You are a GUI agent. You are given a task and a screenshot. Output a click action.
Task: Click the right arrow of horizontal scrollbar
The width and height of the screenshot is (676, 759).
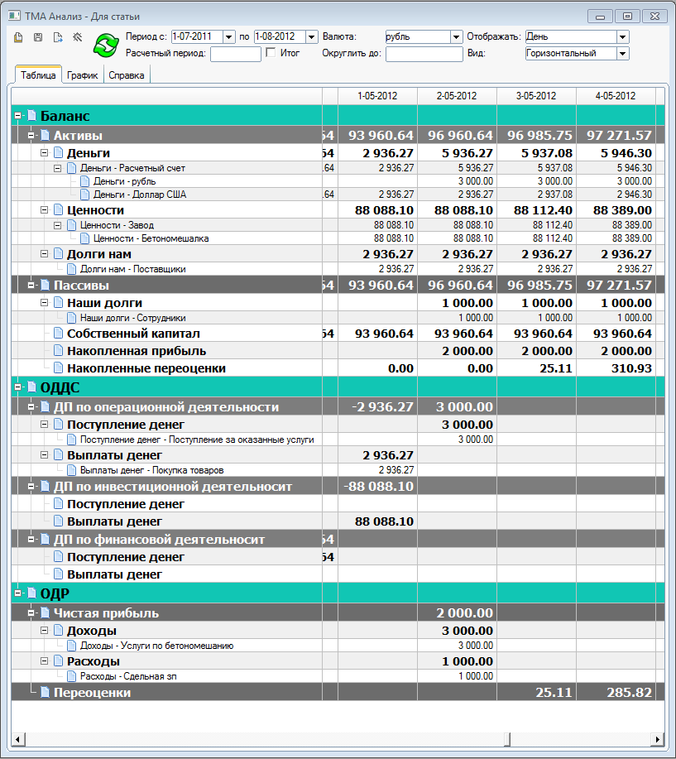(x=659, y=739)
